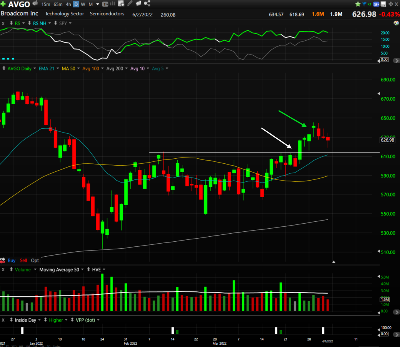Open the chart layouts folder icon

[138, 3]
